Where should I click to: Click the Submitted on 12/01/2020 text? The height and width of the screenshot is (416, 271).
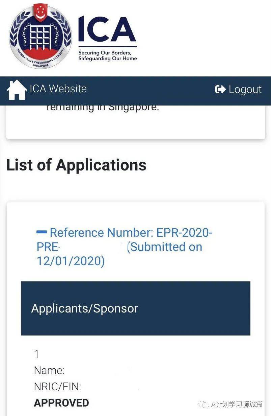[x=164, y=247]
